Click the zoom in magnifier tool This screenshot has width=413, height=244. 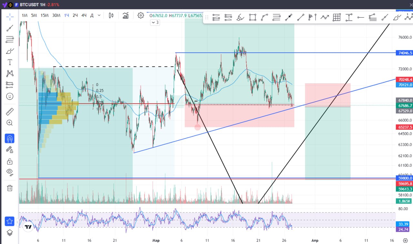(10, 123)
